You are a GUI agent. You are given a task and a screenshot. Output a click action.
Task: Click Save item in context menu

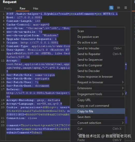pos(97,117)
